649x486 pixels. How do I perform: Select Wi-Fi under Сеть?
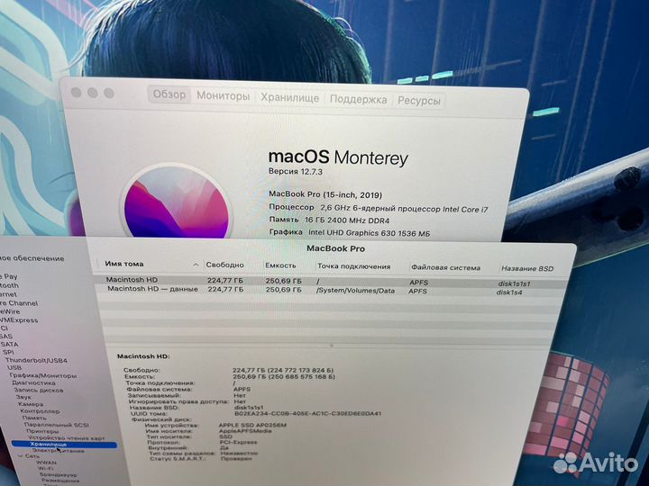point(46,469)
